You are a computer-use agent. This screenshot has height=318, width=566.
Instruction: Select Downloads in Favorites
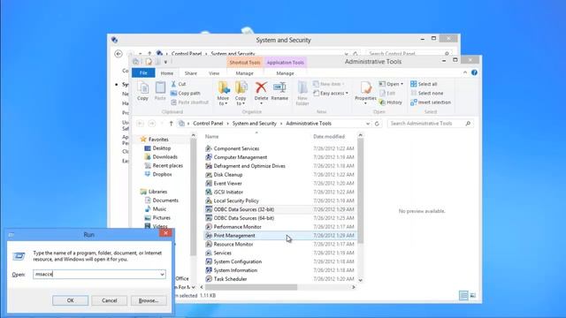pyautogui.click(x=161, y=157)
